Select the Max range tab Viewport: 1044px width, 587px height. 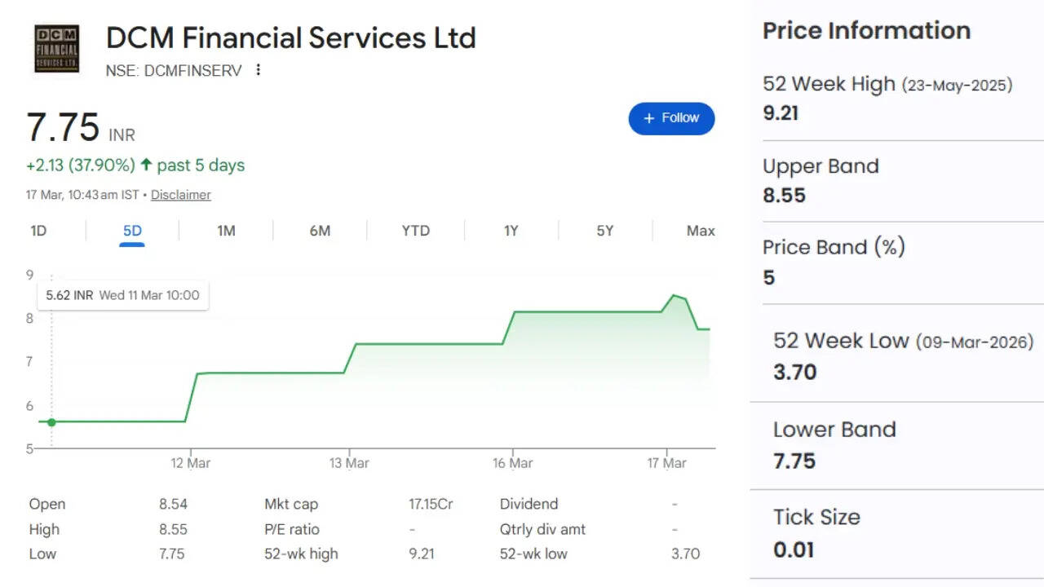click(700, 231)
